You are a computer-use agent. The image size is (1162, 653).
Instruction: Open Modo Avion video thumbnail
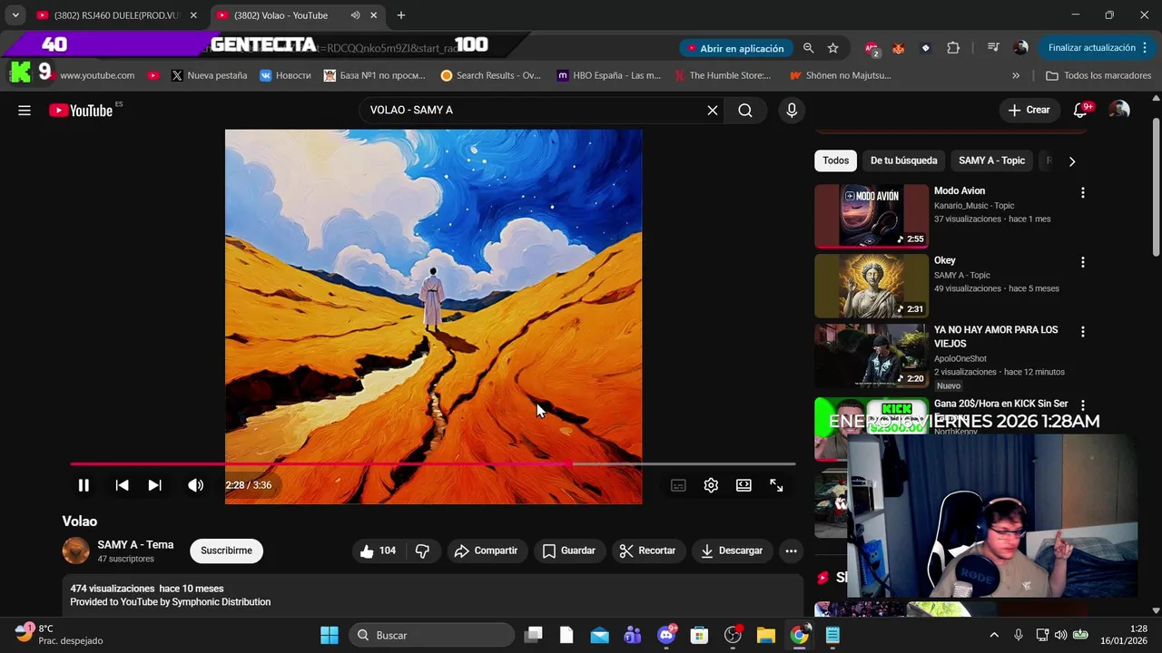pos(871,216)
